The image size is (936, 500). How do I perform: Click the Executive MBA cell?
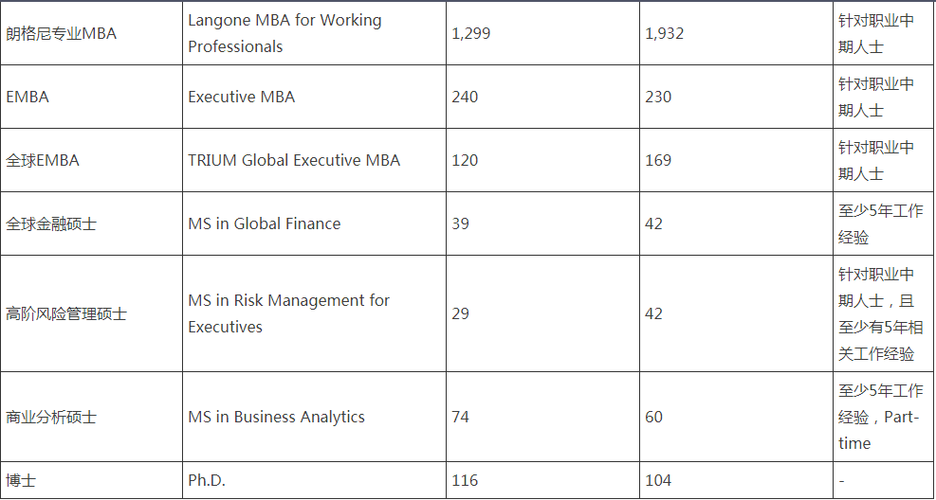click(242, 97)
